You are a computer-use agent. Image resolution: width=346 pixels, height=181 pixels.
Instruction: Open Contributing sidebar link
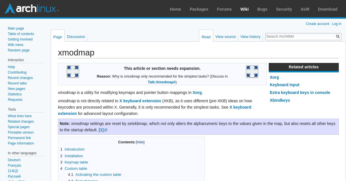(x=17, y=72)
